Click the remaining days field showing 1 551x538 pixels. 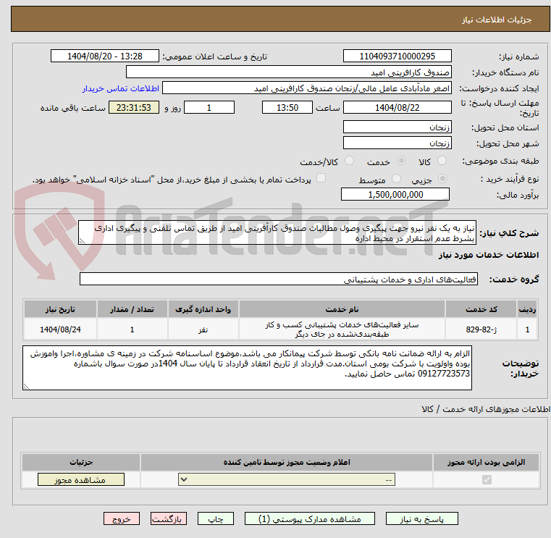[209, 107]
